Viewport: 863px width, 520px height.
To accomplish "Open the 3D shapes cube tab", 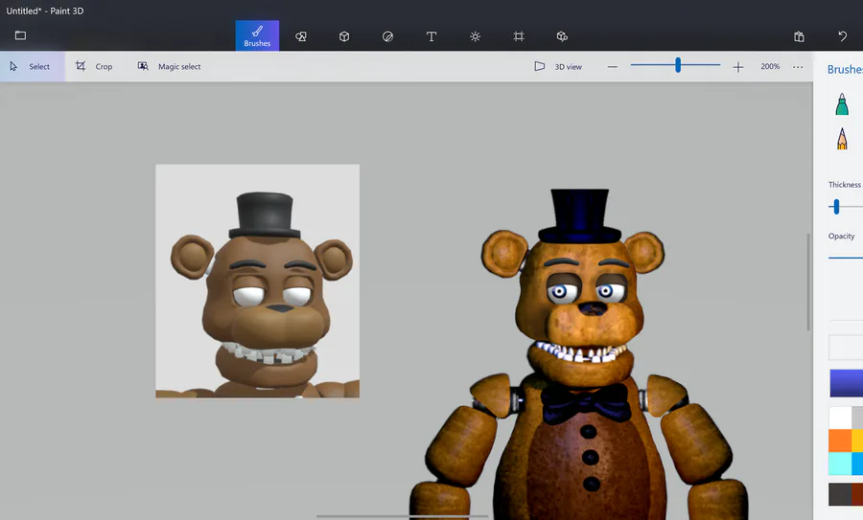I will (344, 36).
